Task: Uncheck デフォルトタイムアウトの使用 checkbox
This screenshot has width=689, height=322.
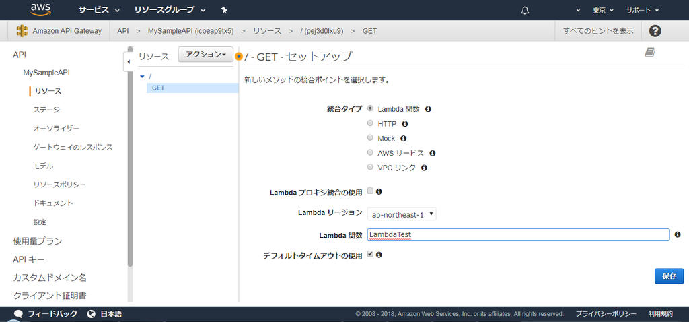Action: (370, 254)
